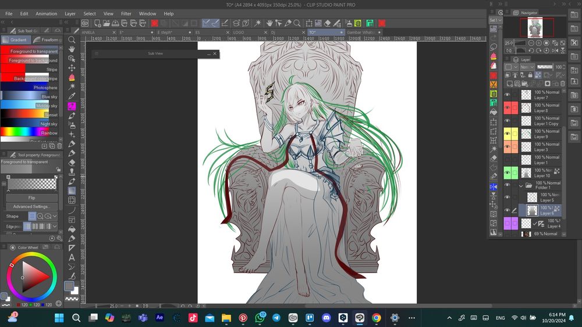Open the layer blending mode dropdown
The image size is (582, 327).
tap(527, 67)
